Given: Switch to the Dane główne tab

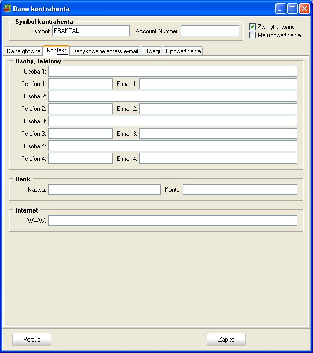Looking at the screenshot, I should [x=23, y=51].
